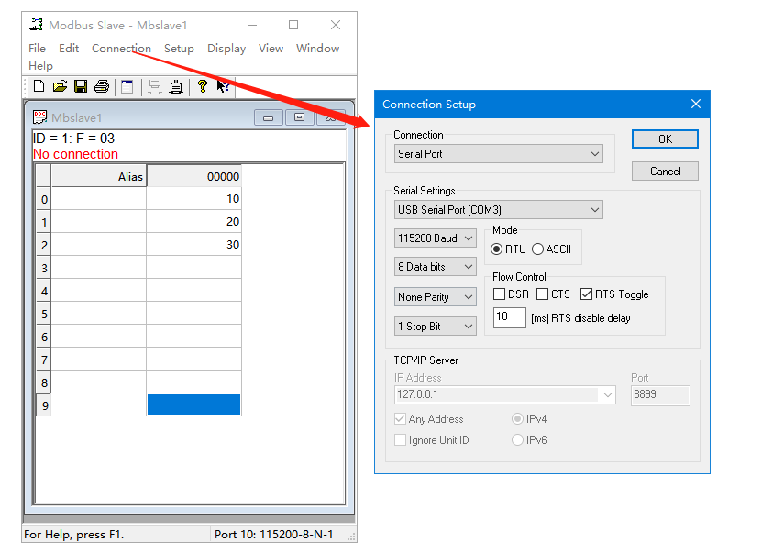Click the Print toolbar icon

click(102, 86)
